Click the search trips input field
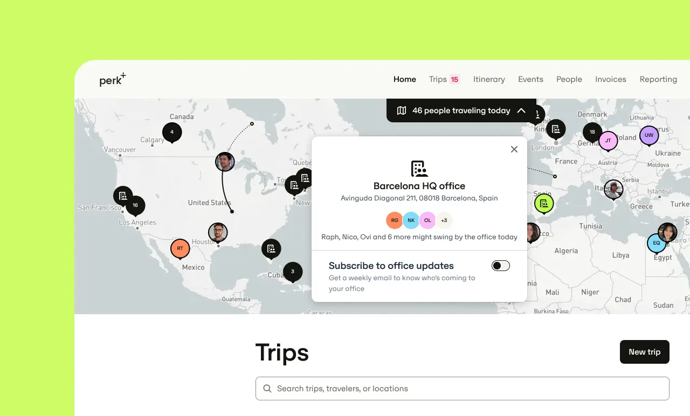 pyautogui.click(x=463, y=389)
